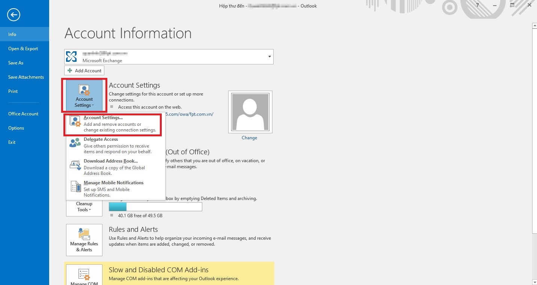Screen dimensions: 537x285
Task: Click the back arrow to exit Account Information
Action: click(14, 15)
